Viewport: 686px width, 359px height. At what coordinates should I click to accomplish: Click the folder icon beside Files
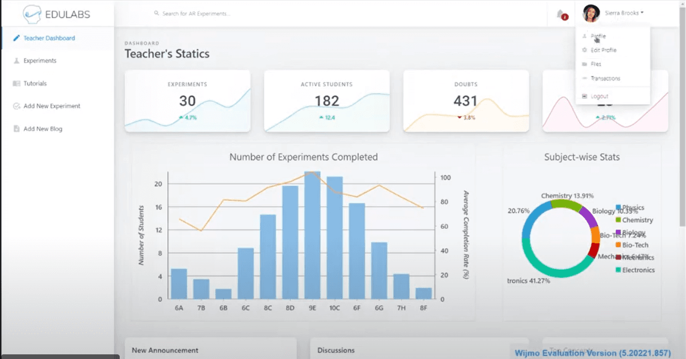[584, 65]
